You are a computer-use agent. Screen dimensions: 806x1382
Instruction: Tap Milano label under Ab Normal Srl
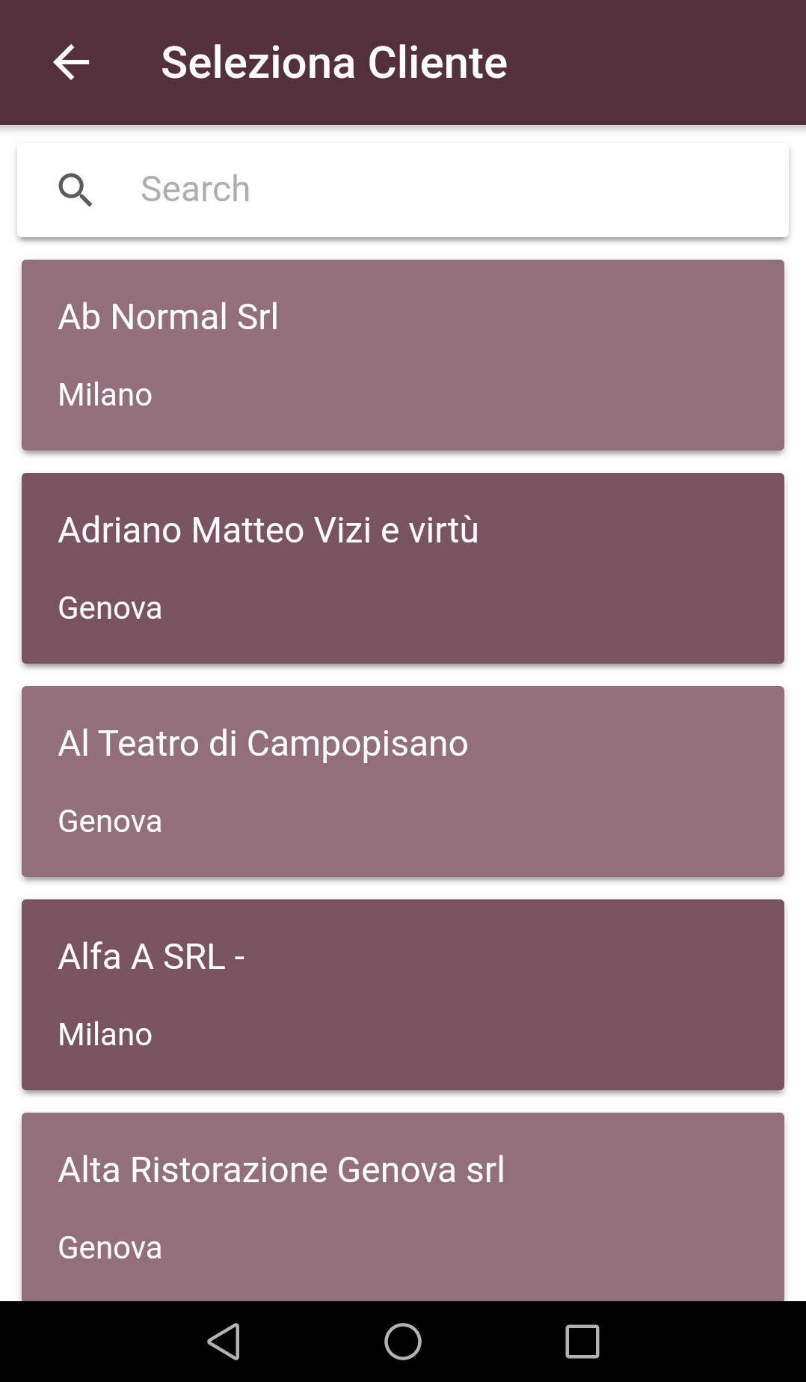105,395
